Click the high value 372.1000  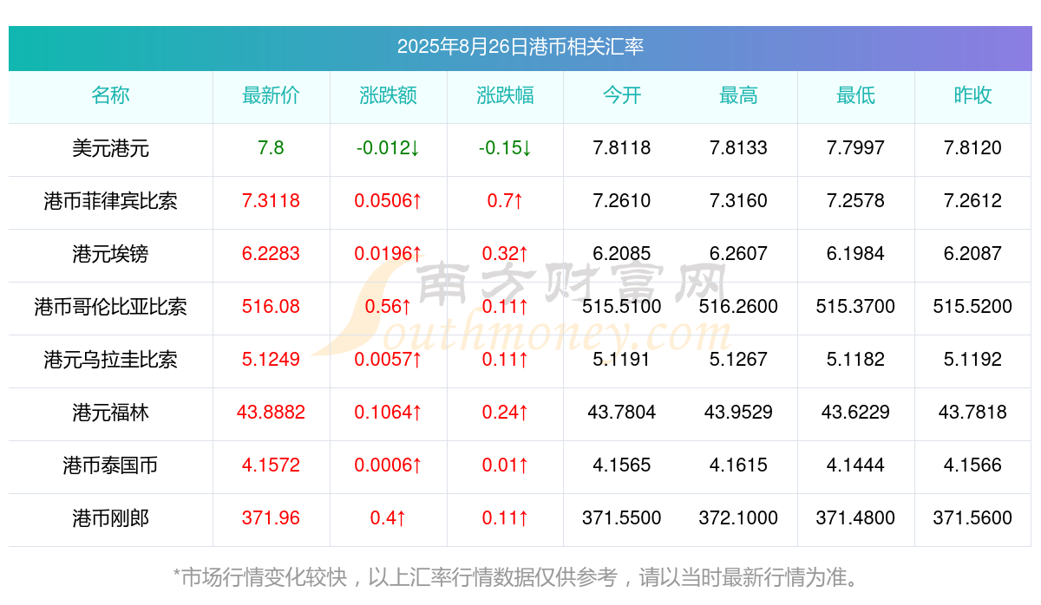point(739,518)
